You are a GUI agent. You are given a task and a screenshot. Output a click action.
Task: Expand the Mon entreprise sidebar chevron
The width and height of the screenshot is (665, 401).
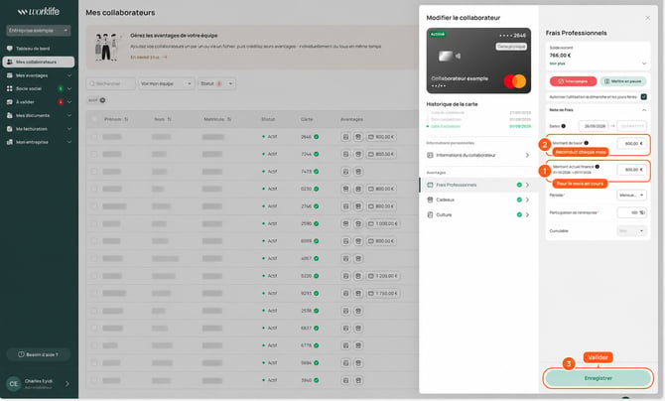tap(69, 142)
